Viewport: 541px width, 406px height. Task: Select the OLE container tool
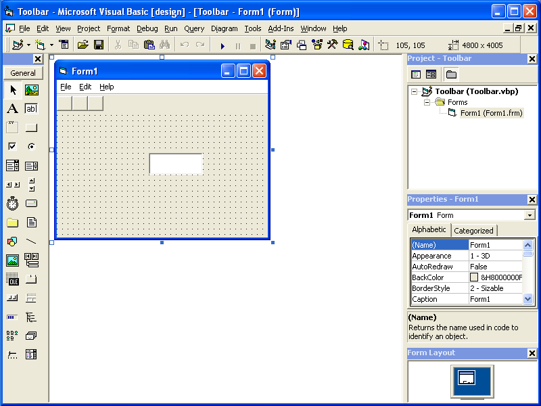tap(13, 279)
